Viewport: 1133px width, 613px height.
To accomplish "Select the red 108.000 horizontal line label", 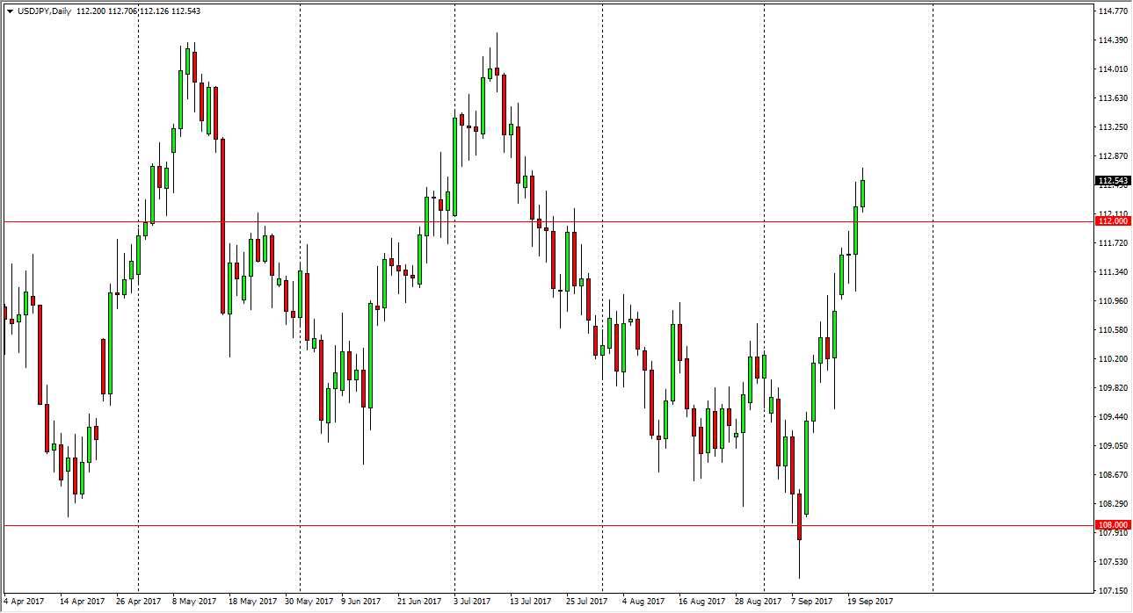I will [1111, 523].
